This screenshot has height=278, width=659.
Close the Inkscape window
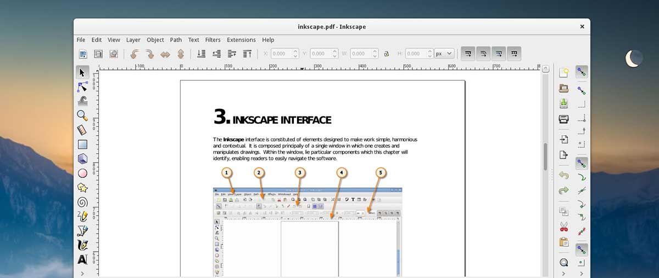click(x=582, y=26)
